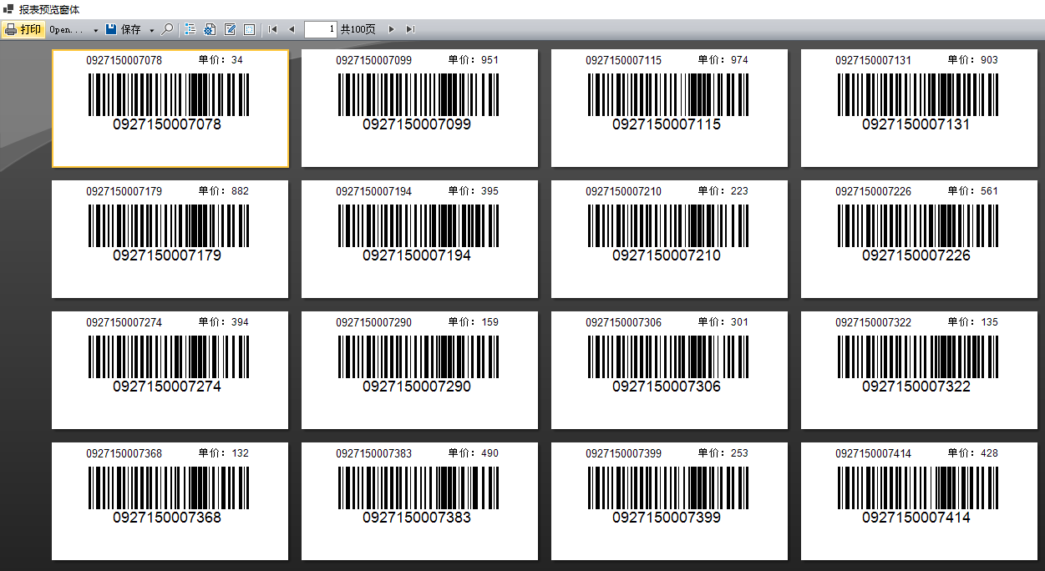
Task: Jump to the last page
Action: 410,29
